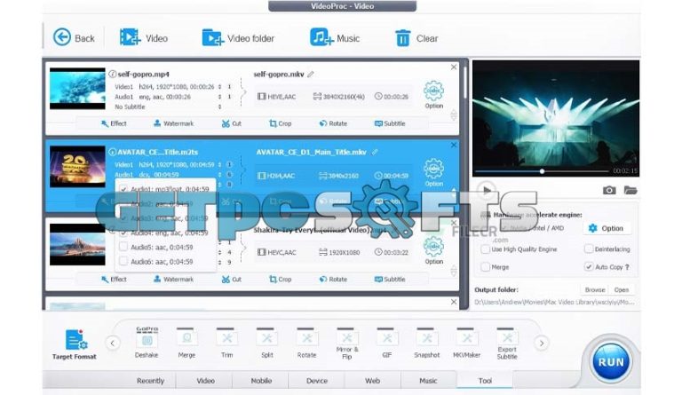682x395 pixels.
Task: Crop the self-gopro.mp4 video
Action: tap(280, 123)
